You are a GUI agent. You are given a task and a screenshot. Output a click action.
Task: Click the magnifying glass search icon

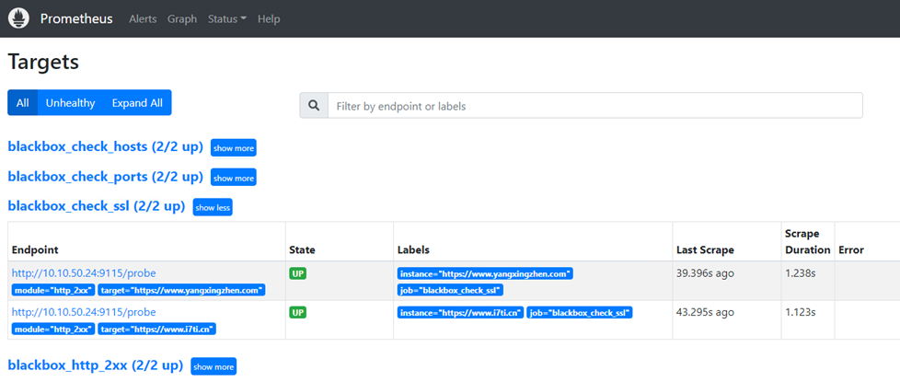tap(314, 106)
